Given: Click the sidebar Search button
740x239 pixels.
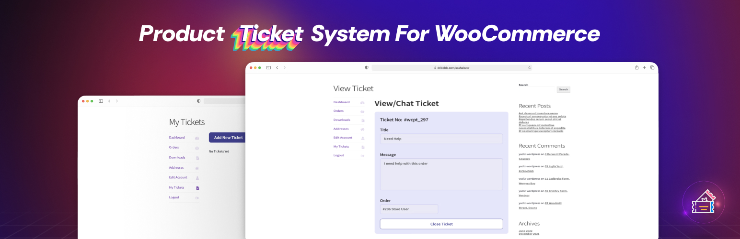Looking at the screenshot, I should tap(564, 89).
